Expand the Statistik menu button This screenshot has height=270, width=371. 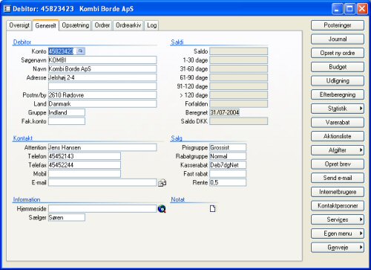pos(338,109)
